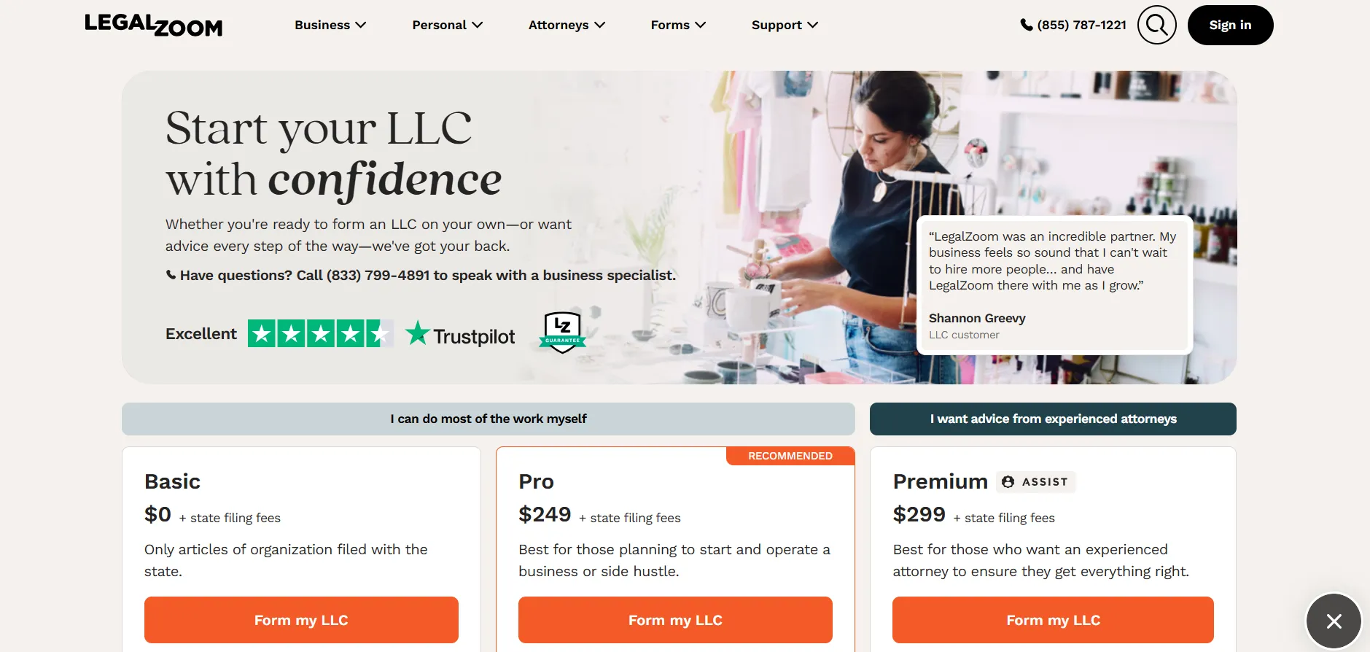Click the LZ Guarantee badge
This screenshot has height=652, width=1370.
pyautogui.click(x=562, y=333)
